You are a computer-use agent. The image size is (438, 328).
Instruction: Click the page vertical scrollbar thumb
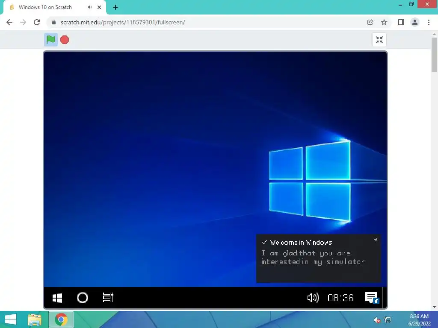(x=434, y=54)
